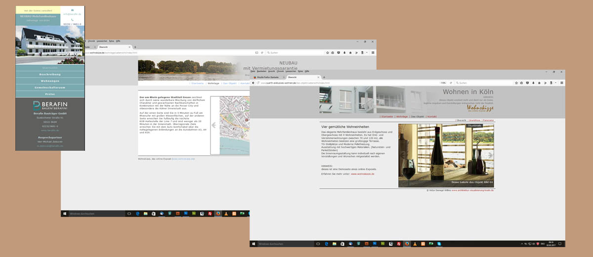Image resolution: width=593 pixels, height=257 pixels.
Task: Open notification center on front taskbar
Action: pyautogui.click(x=561, y=244)
